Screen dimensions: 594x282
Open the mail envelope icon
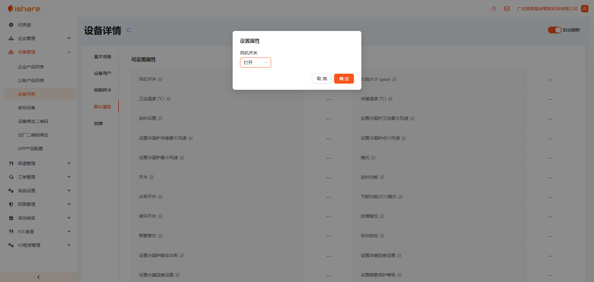click(506, 9)
